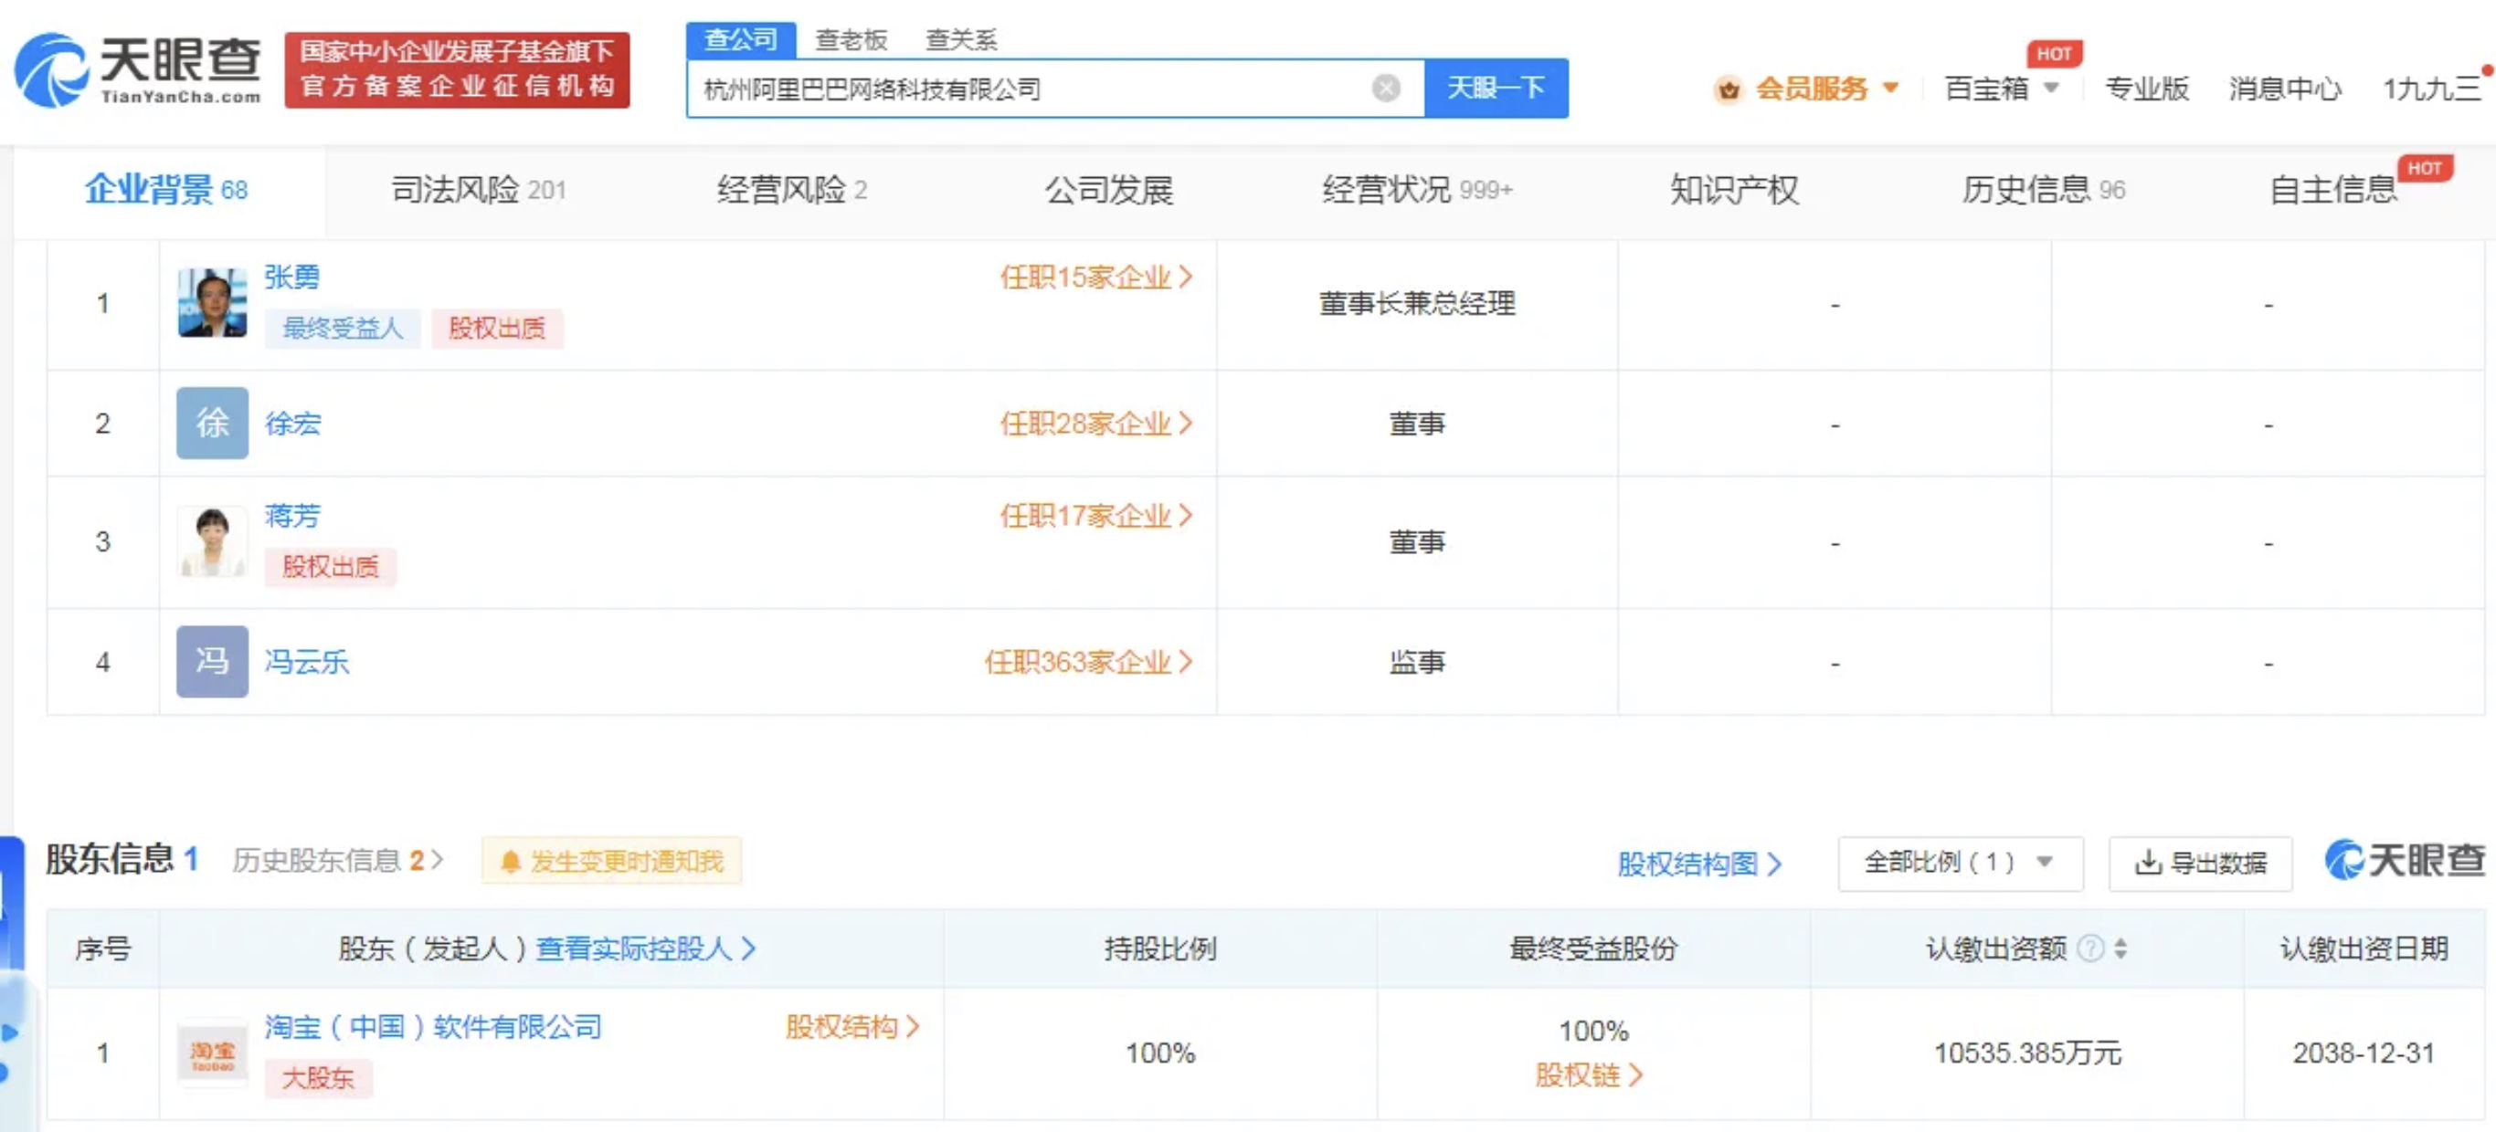Expand the 百宝箱 dropdown menu
The height and width of the screenshot is (1132, 2496).
click(x=2050, y=89)
